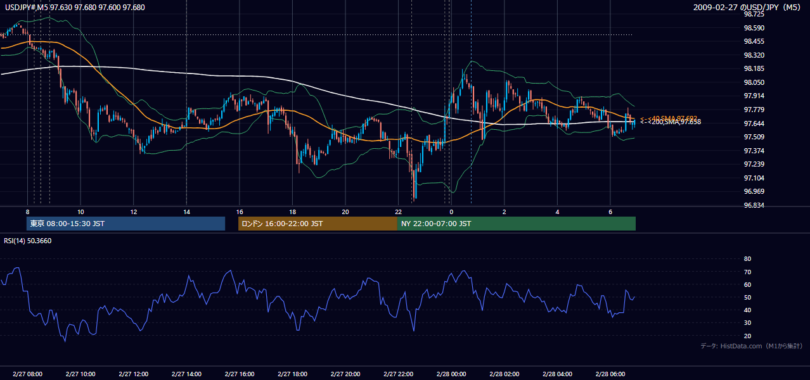
Task: Click the 2/27 20:00 timestamp at the bottom
Action: click(x=345, y=374)
